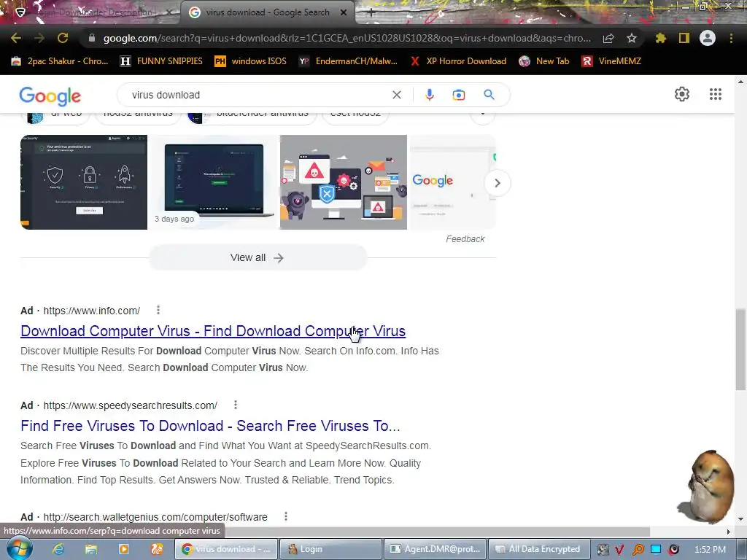The height and width of the screenshot is (560, 747).
Task: Click the taskbar clock showing 1:52 PM
Action: click(710, 550)
